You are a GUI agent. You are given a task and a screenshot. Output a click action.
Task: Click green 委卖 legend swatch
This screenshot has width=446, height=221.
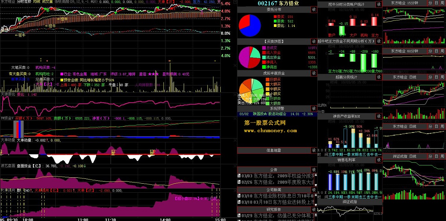click(275, 21)
